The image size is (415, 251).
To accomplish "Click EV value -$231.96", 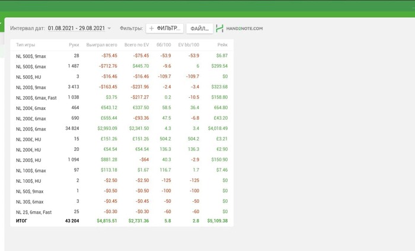I will [140, 87].
